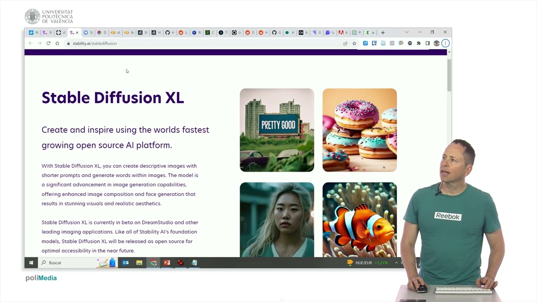Switch to Chrome in the taskbar
This screenshot has width=537, height=302.
pyautogui.click(x=154, y=263)
